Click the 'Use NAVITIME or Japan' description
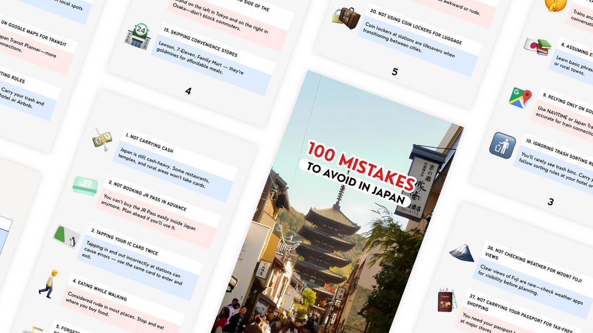 pyautogui.click(x=563, y=121)
